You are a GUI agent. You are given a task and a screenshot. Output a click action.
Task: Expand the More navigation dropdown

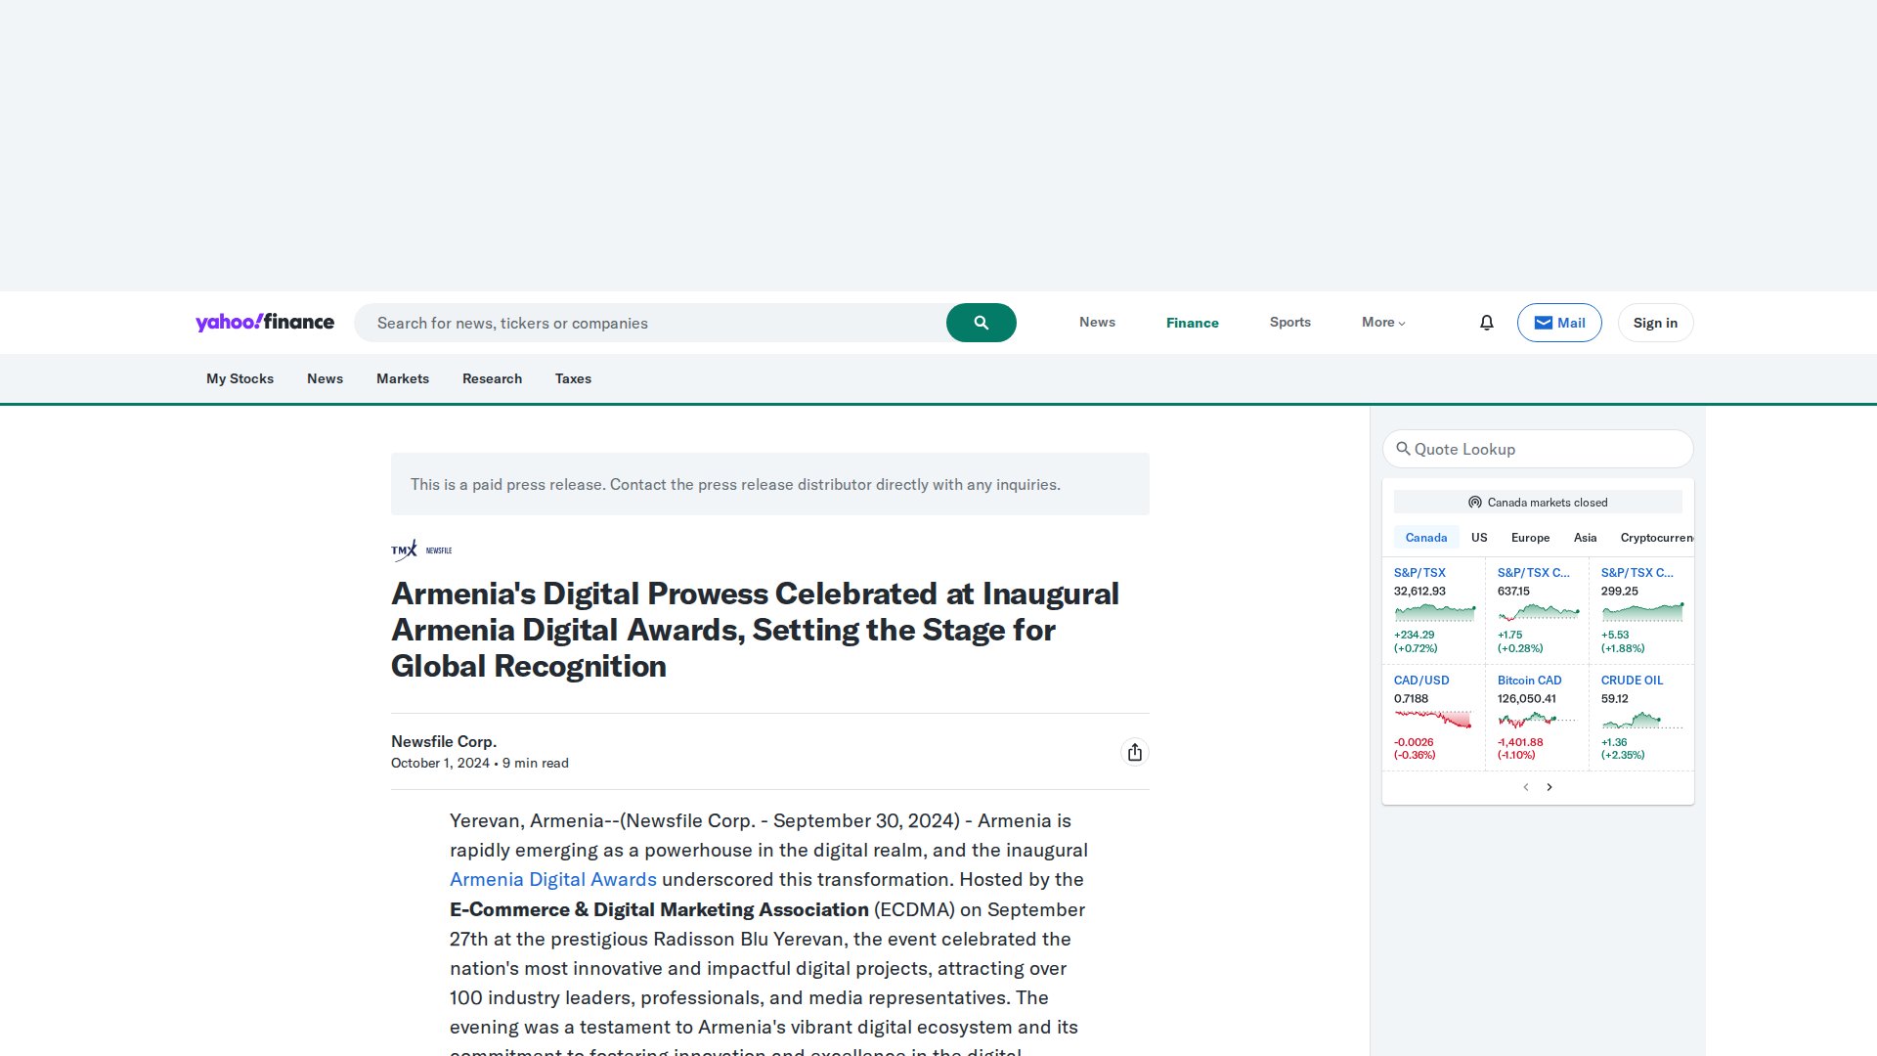(x=1382, y=322)
